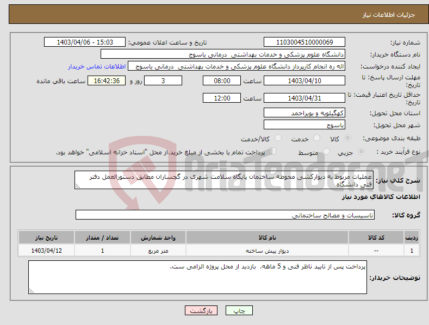Click the need number field 1103004510000069
Screen dimensions: 429x325
pos(304,42)
